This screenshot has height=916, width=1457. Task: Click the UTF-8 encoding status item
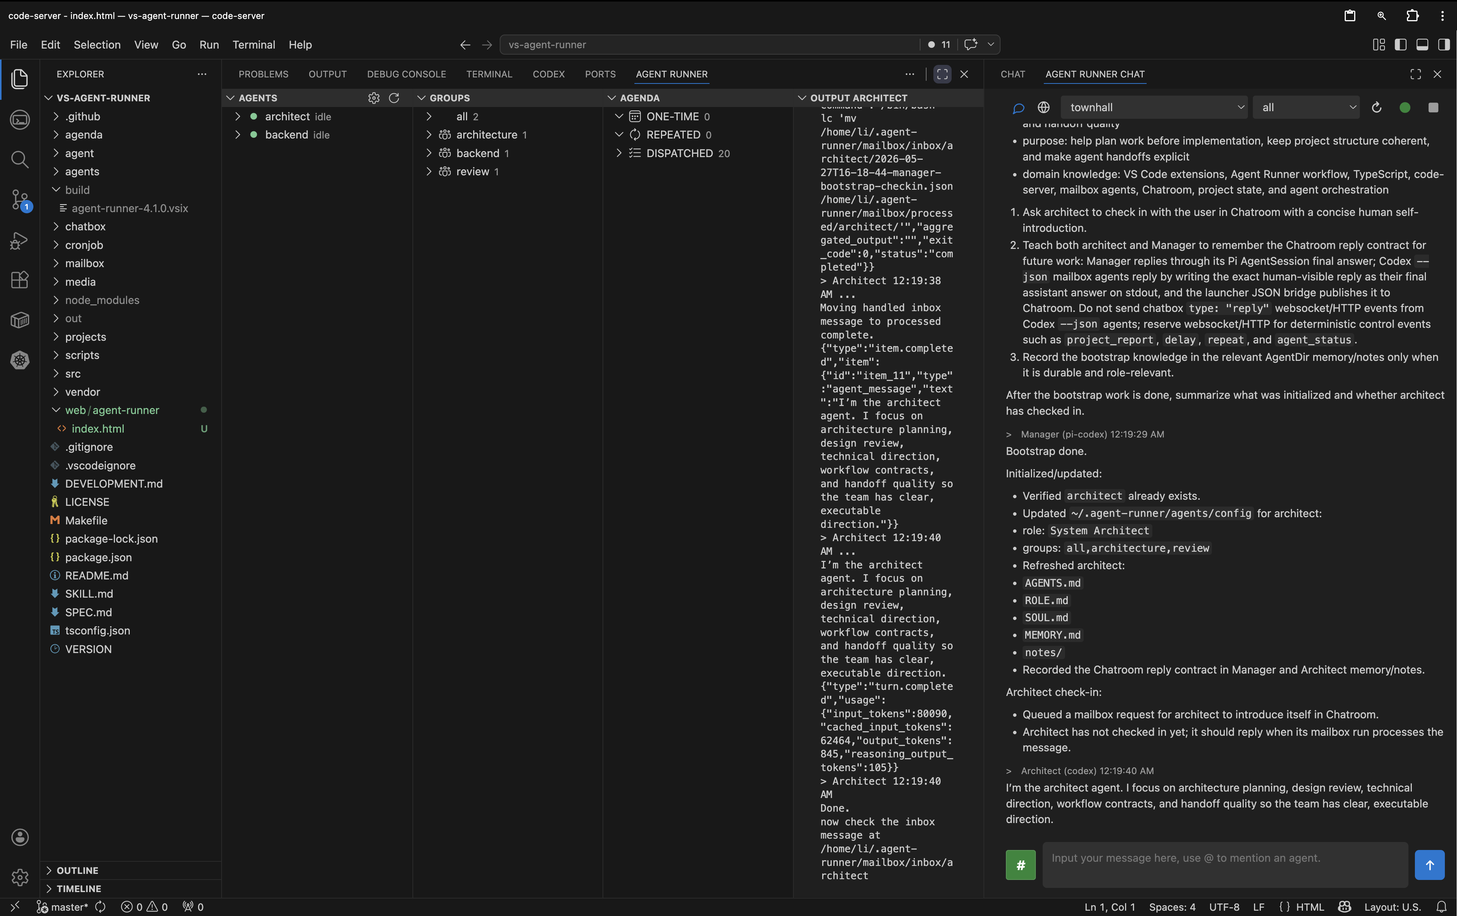[1224, 907]
